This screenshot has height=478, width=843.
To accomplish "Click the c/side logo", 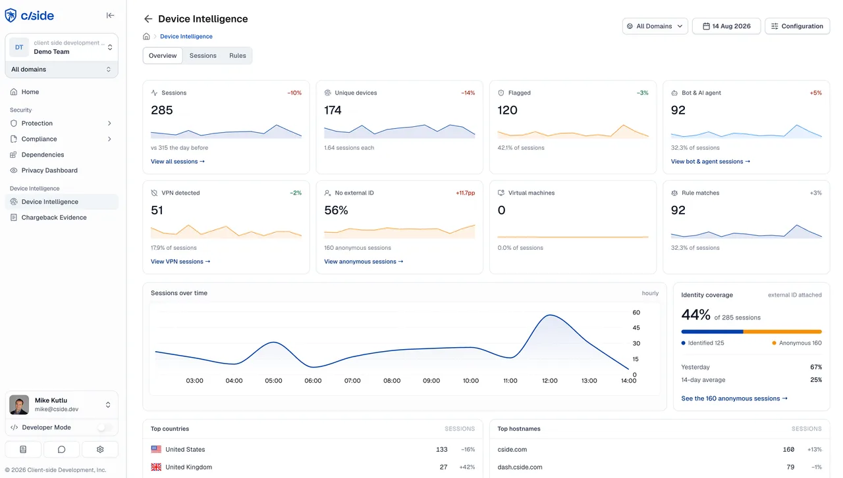I will 30,16.
